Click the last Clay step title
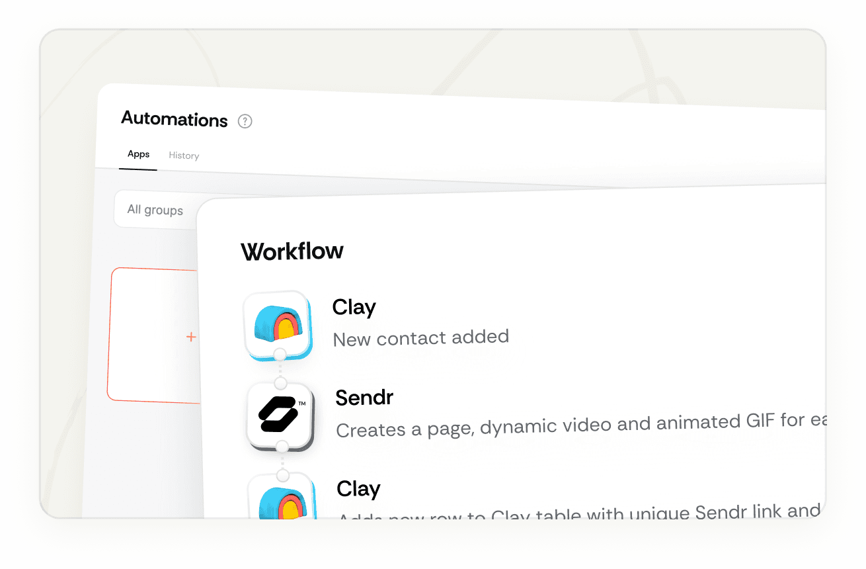The height and width of the screenshot is (569, 866). tap(358, 489)
